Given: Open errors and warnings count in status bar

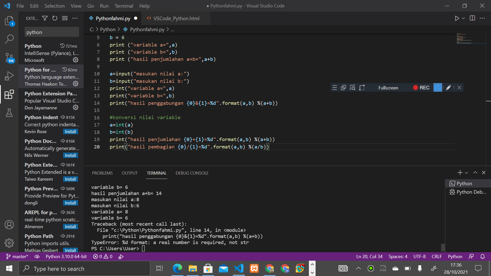Looking at the screenshot, I should [103, 256].
